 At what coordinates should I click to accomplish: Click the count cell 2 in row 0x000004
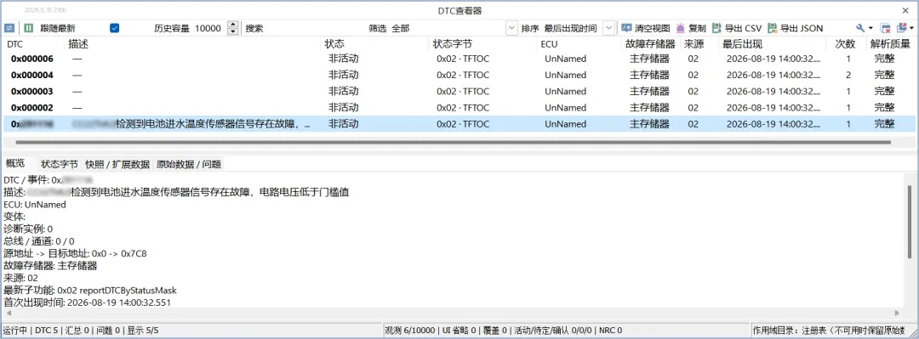(848, 75)
